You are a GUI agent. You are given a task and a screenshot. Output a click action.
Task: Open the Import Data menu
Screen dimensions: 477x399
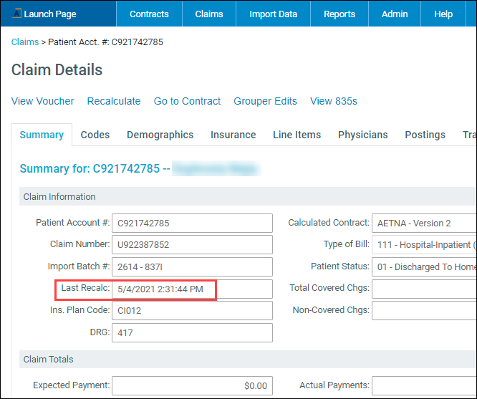(x=273, y=14)
